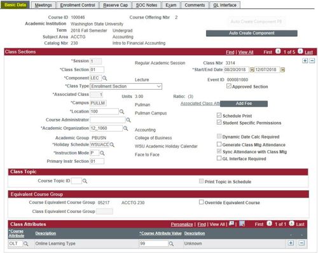This screenshot has height=253, width=318.
Task: Click the Class Sections Find link
Action: click(230, 52)
